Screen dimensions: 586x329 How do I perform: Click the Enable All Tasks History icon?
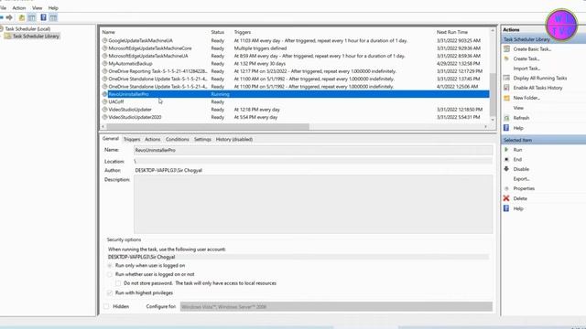[x=506, y=88]
